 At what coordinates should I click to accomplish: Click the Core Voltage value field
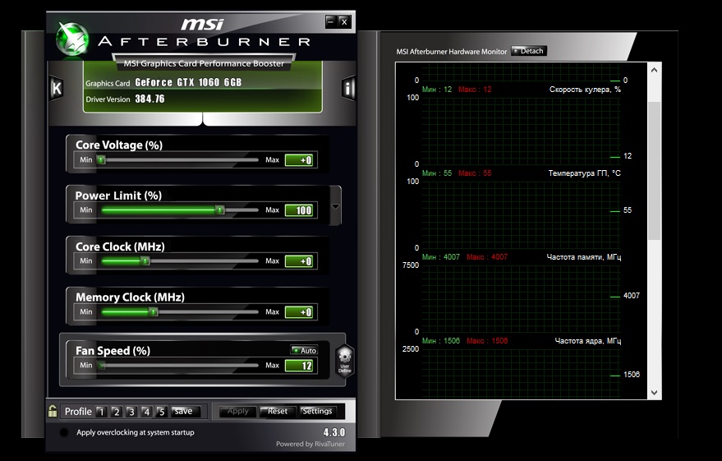(299, 159)
